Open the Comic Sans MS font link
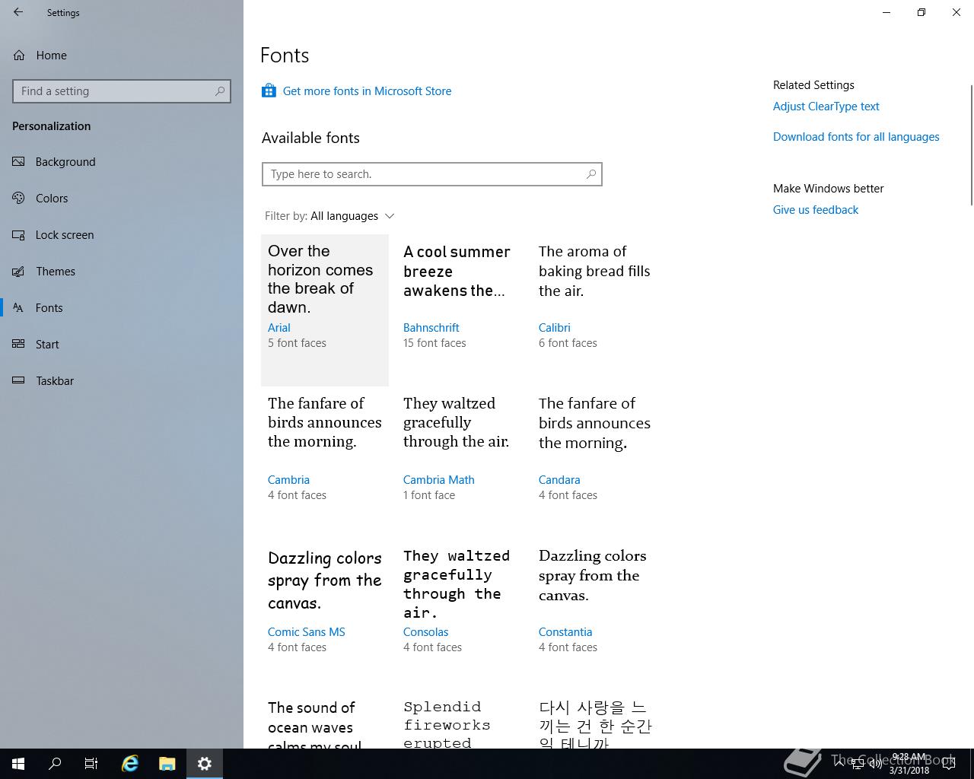The width and height of the screenshot is (974, 779). coord(306,632)
